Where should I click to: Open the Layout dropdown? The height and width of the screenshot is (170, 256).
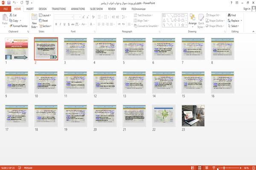pos(45,15)
